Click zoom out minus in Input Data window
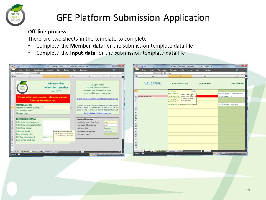 [x=228, y=153]
